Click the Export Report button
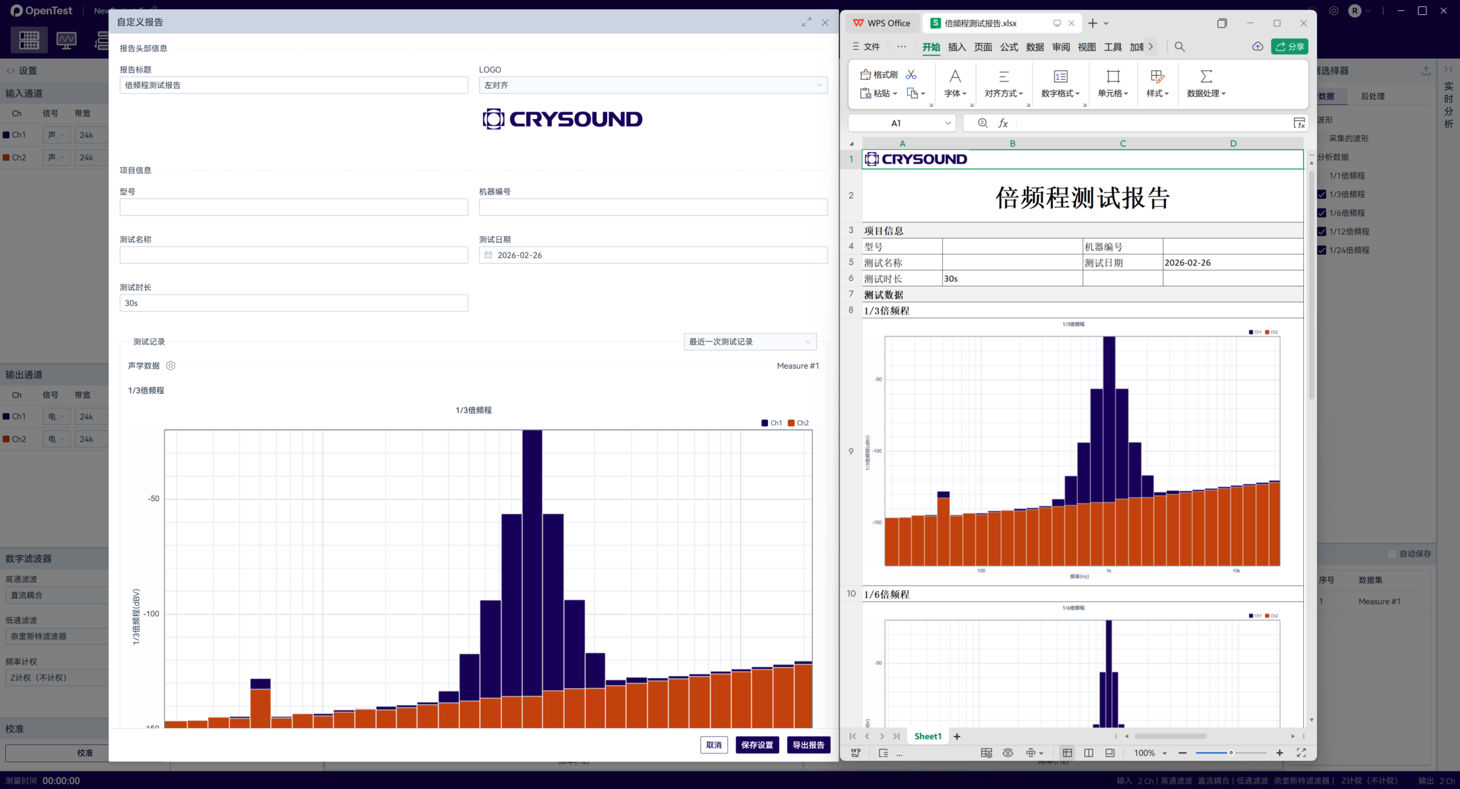The image size is (1460, 789). point(808,745)
